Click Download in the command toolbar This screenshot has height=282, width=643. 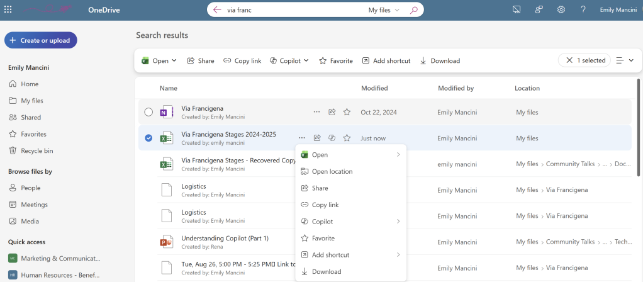tap(440, 60)
